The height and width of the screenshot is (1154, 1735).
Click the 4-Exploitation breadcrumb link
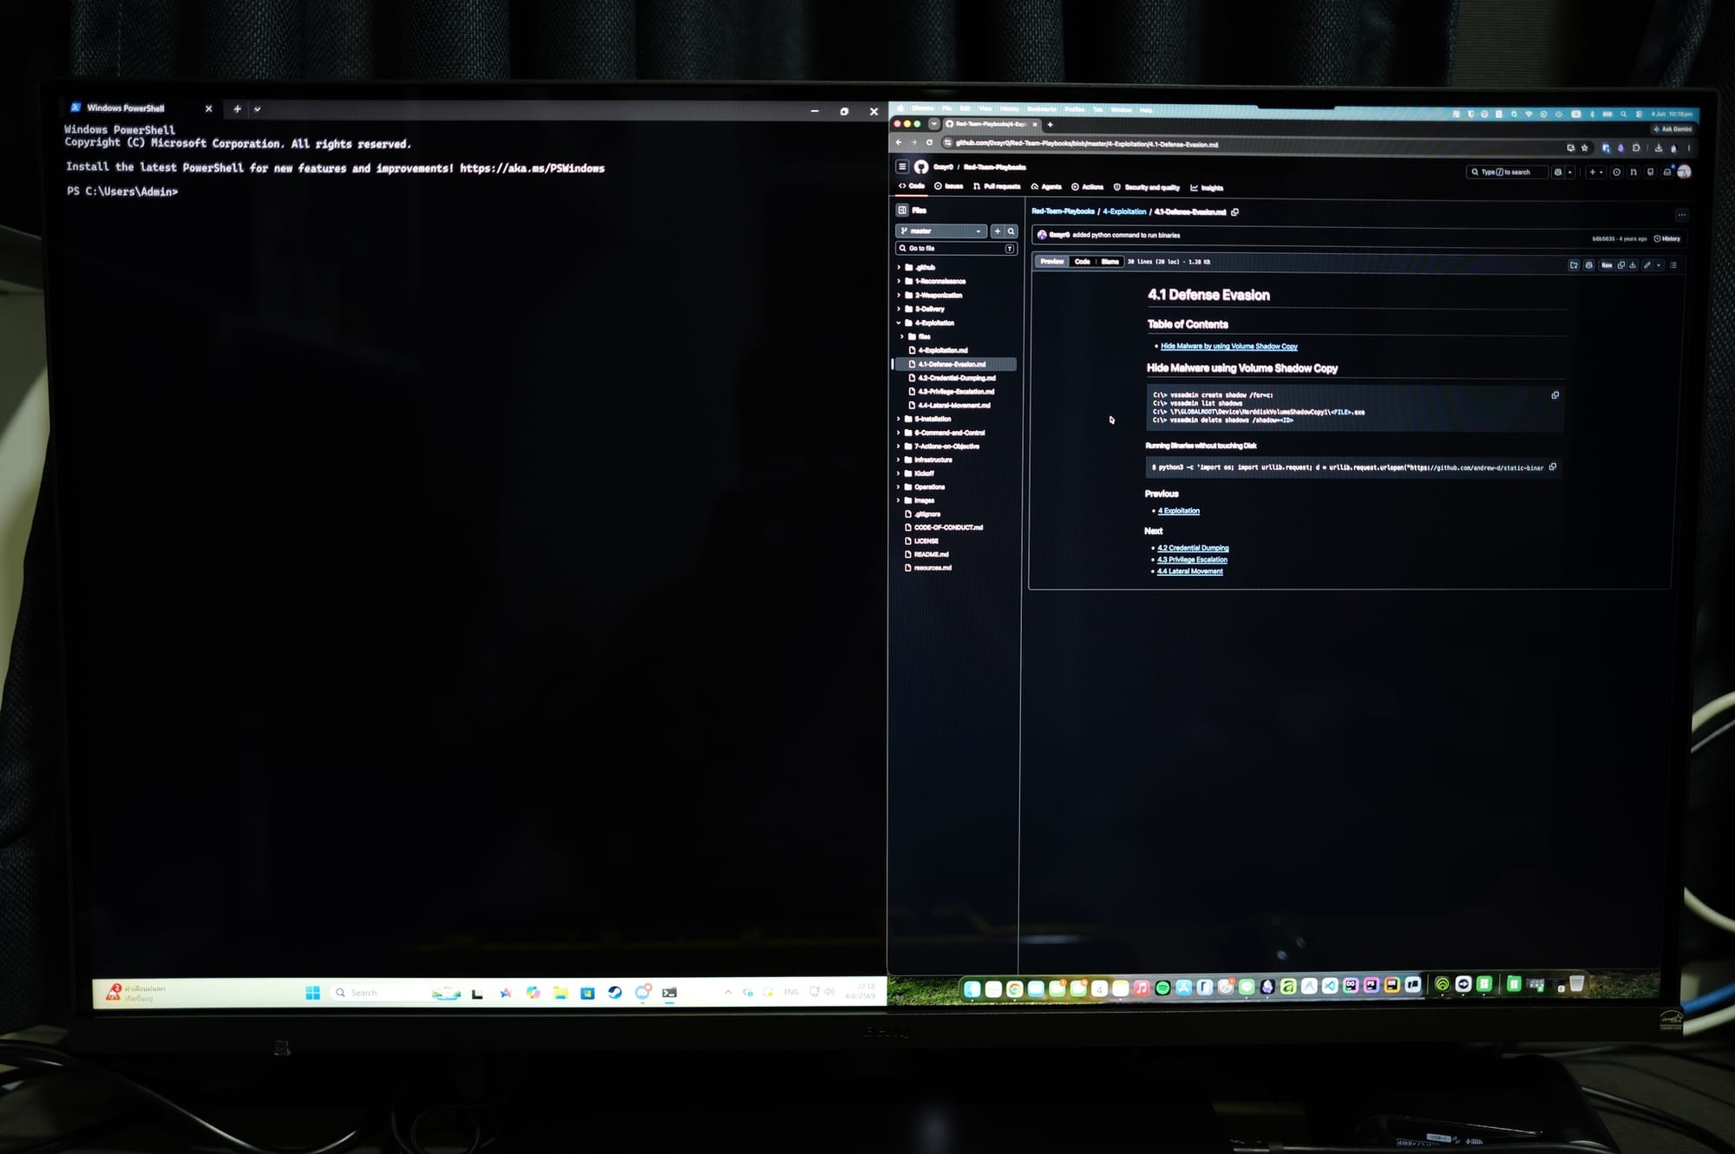point(1124,212)
